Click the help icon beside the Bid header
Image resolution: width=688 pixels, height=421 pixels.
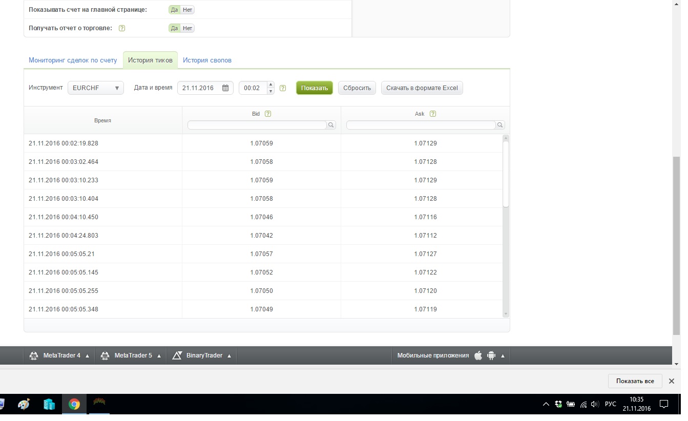(x=268, y=114)
